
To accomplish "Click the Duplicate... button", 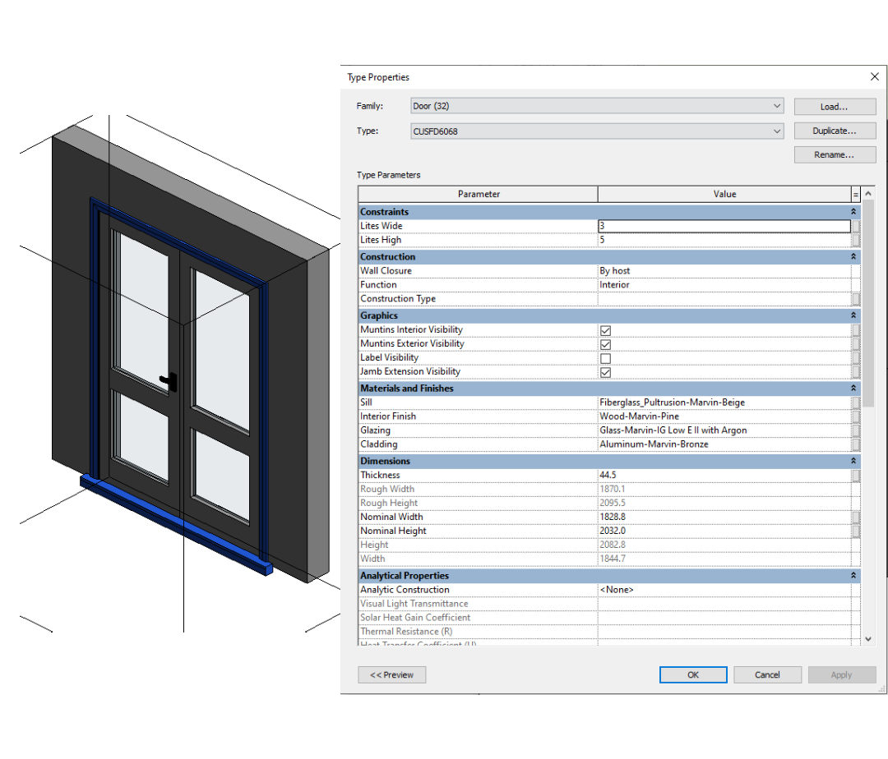I will (x=834, y=131).
